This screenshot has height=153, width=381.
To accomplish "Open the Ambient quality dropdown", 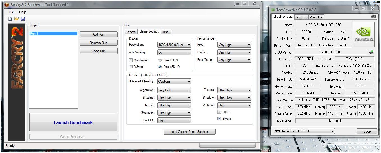I will (x=234, y=105).
